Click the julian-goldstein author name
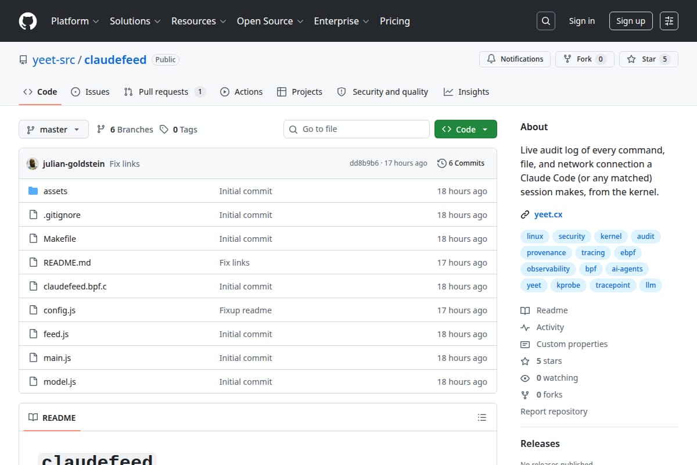This screenshot has width=697, height=465. pyautogui.click(x=74, y=164)
